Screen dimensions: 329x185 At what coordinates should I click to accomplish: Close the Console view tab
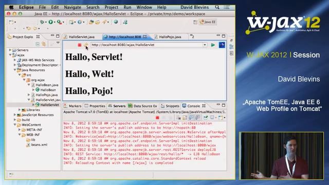pos(204,106)
